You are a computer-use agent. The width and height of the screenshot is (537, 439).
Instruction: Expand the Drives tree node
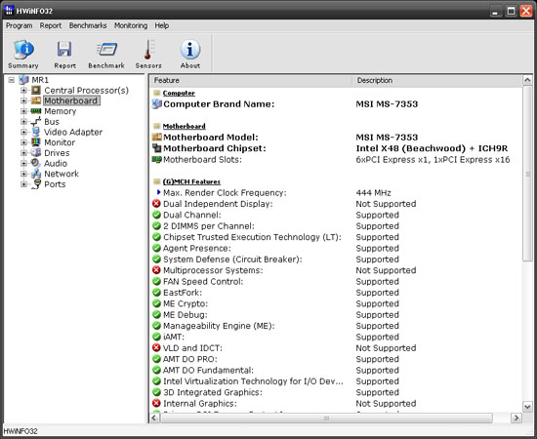tap(23, 152)
